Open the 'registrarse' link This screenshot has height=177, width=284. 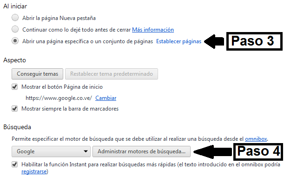(34, 171)
